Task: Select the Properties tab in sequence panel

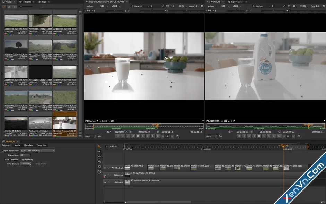Action: [x=41, y=145]
